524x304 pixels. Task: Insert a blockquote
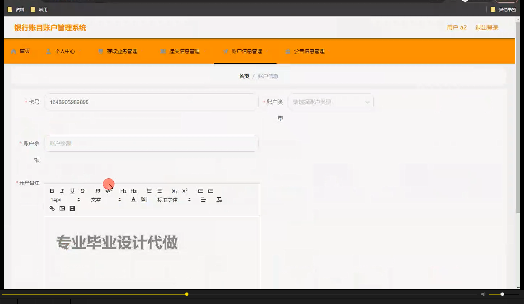[97, 191]
